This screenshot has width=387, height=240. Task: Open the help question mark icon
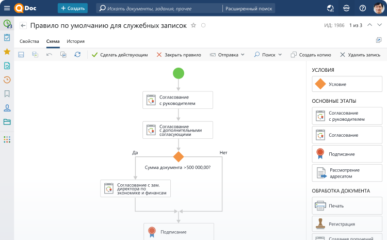362,8
